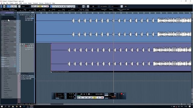Click toolbar Play button

(43, 6)
